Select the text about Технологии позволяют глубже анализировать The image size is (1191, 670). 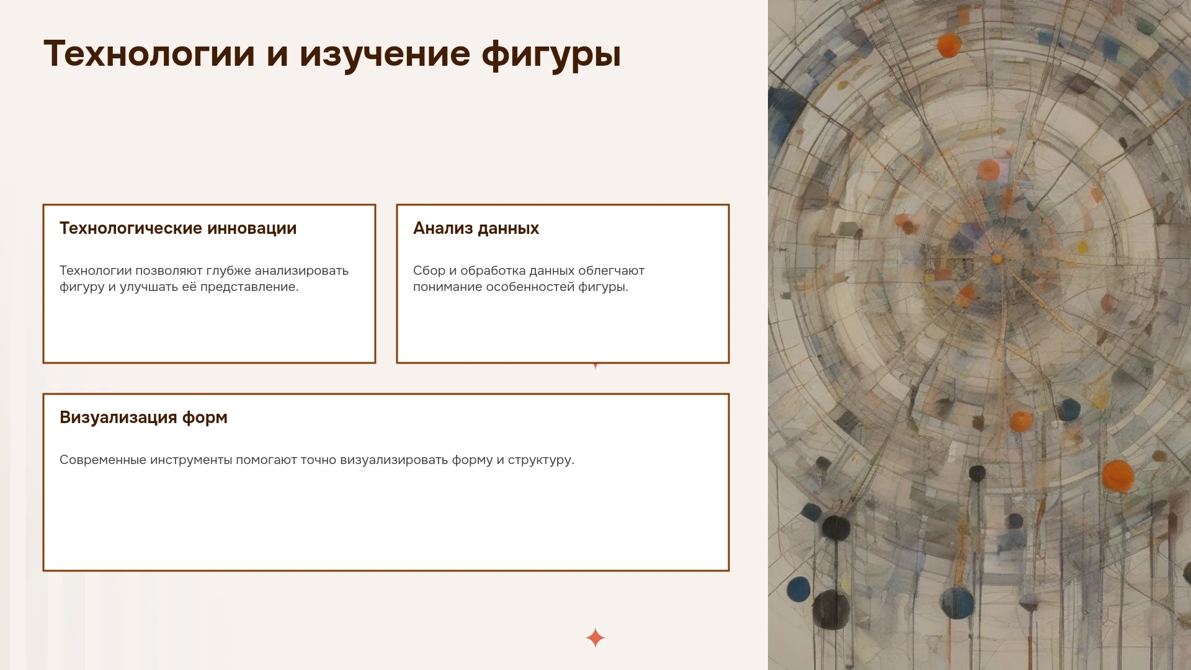point(204,279)
